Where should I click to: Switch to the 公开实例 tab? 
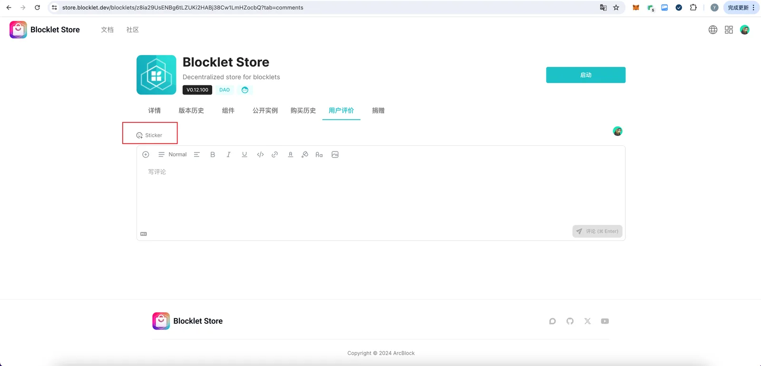pos(265,111)
